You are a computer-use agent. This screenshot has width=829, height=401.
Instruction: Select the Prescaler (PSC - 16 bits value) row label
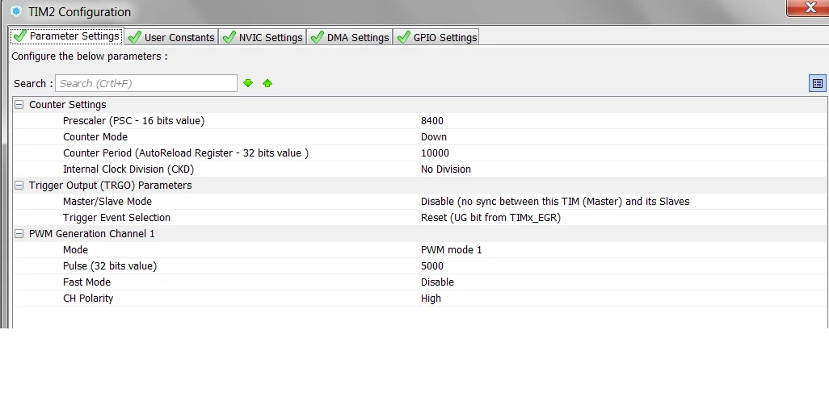click(x=134, y=121)
